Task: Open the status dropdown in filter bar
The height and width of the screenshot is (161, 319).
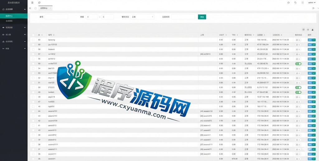Action: click(x=142, y=17)
